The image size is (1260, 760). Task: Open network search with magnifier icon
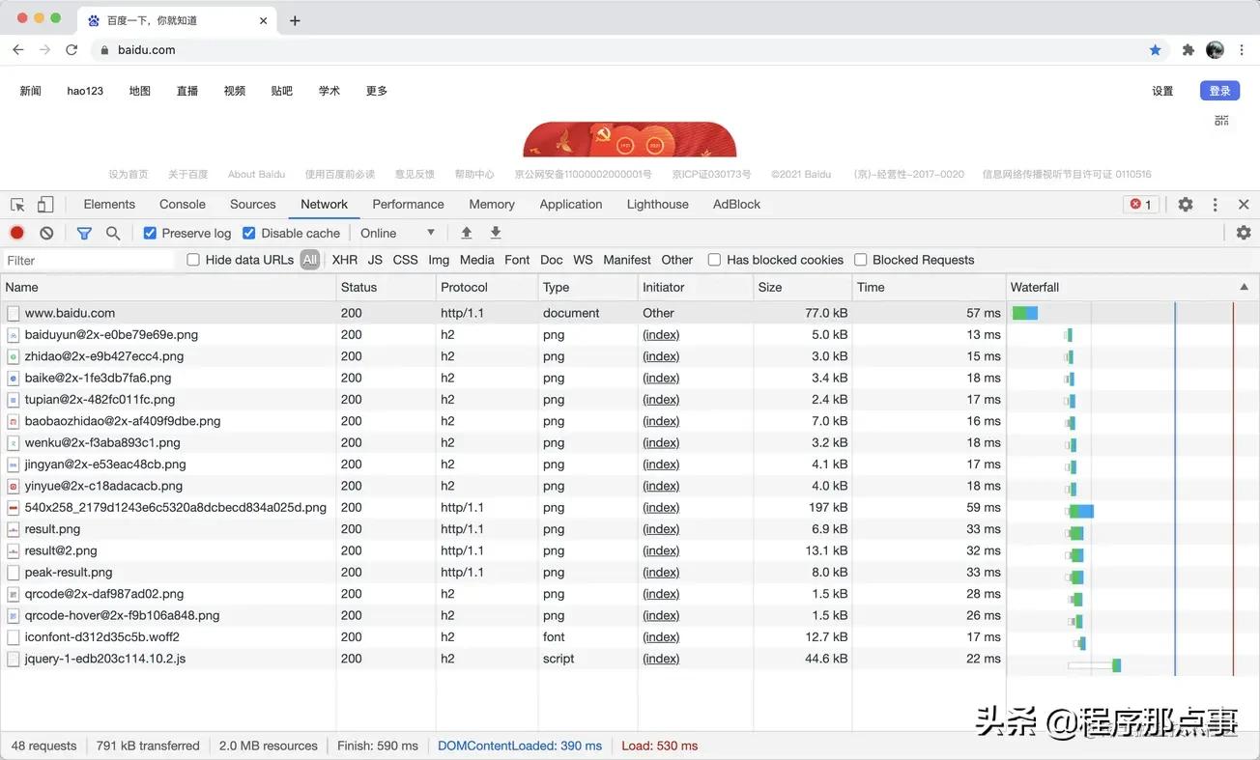tap(113, 233)
